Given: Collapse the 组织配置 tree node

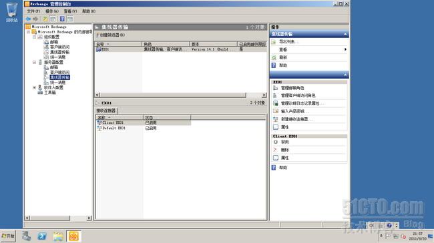Looking at the screenshot, I should tap(34, 37).
